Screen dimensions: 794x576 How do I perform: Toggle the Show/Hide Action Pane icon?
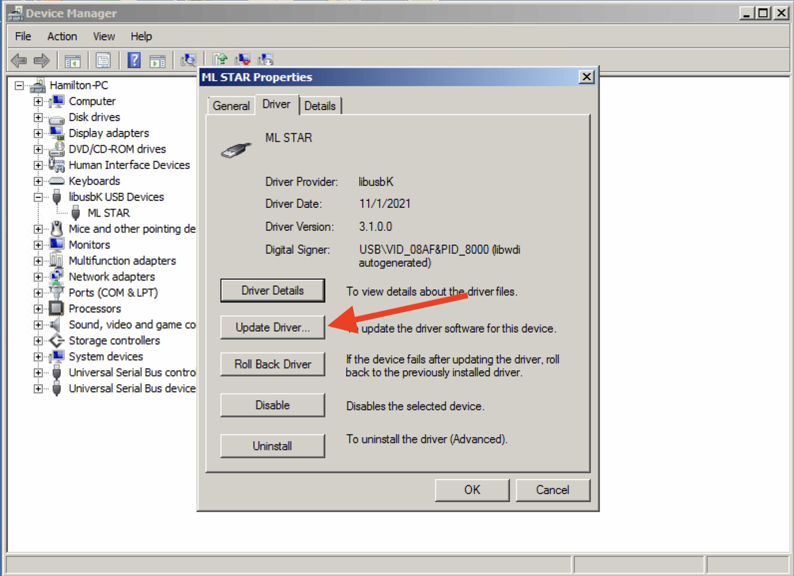158,60
